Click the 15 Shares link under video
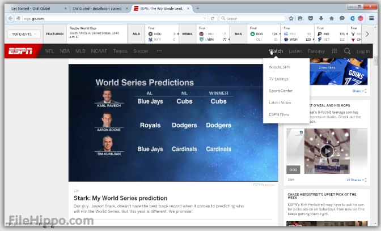The height and width of the screenshot is (231, 381). (x=354, y=180)
